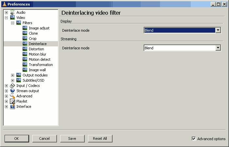Expand the Output modules tree node
The height and width of the screenshot is (147, 229).
[12, 75]
